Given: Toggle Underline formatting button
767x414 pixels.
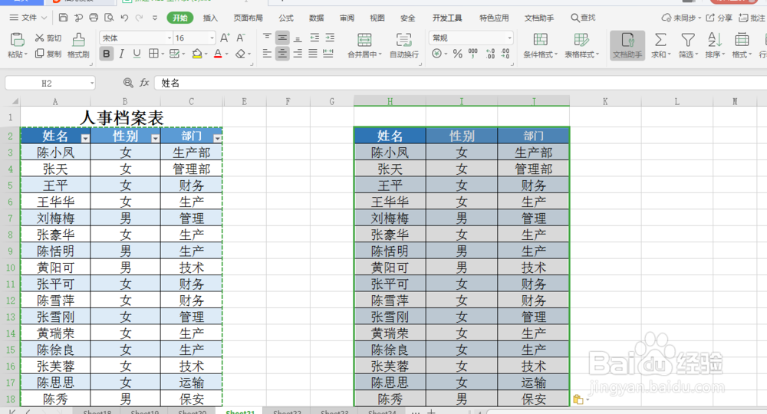Looking at the screenshot, I should pyautogui.click(x=137, y=53).
